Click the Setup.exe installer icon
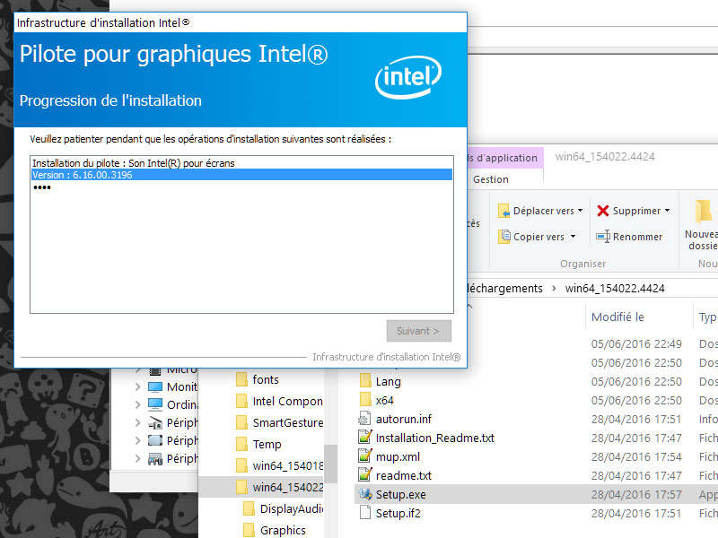 coord(365,494)
